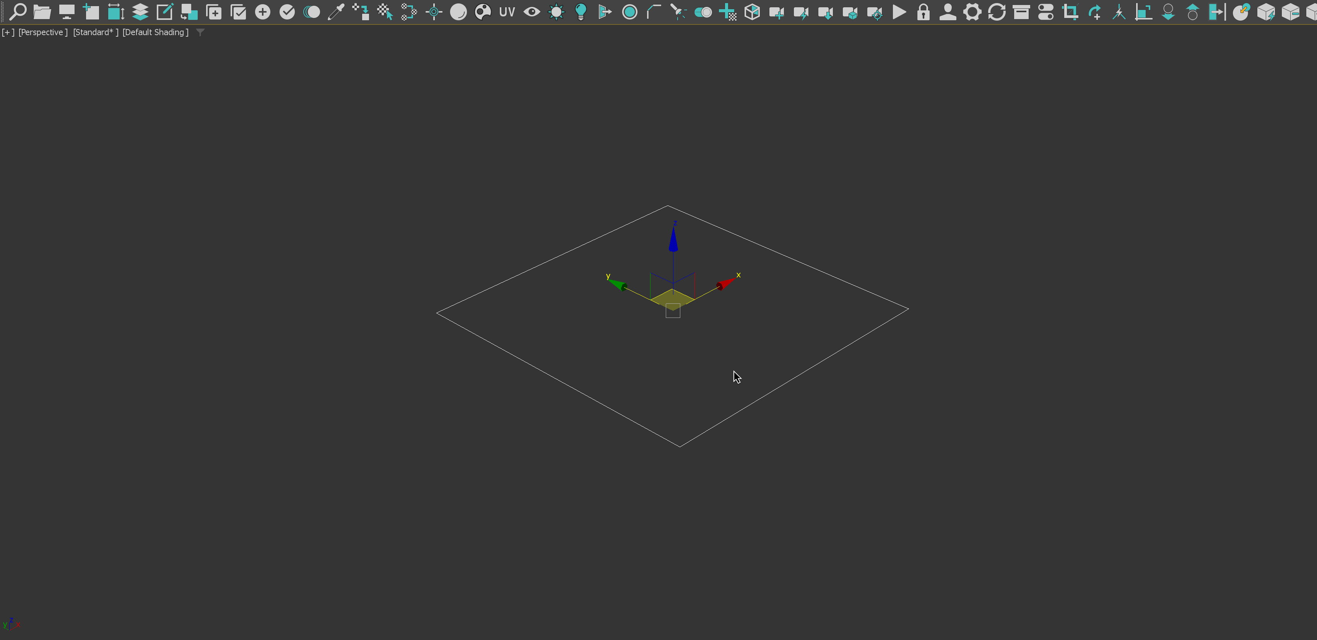This screenshot has width=1317, height=640.
Task: Click the stacked checkbox icon
Action: click(x=238, y=11)
